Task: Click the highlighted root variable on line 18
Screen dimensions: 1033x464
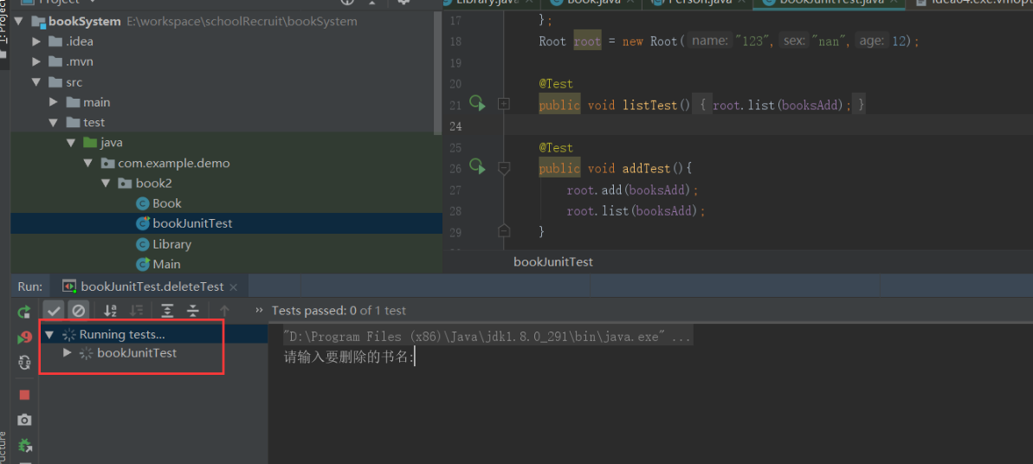Action: point(587,42)
